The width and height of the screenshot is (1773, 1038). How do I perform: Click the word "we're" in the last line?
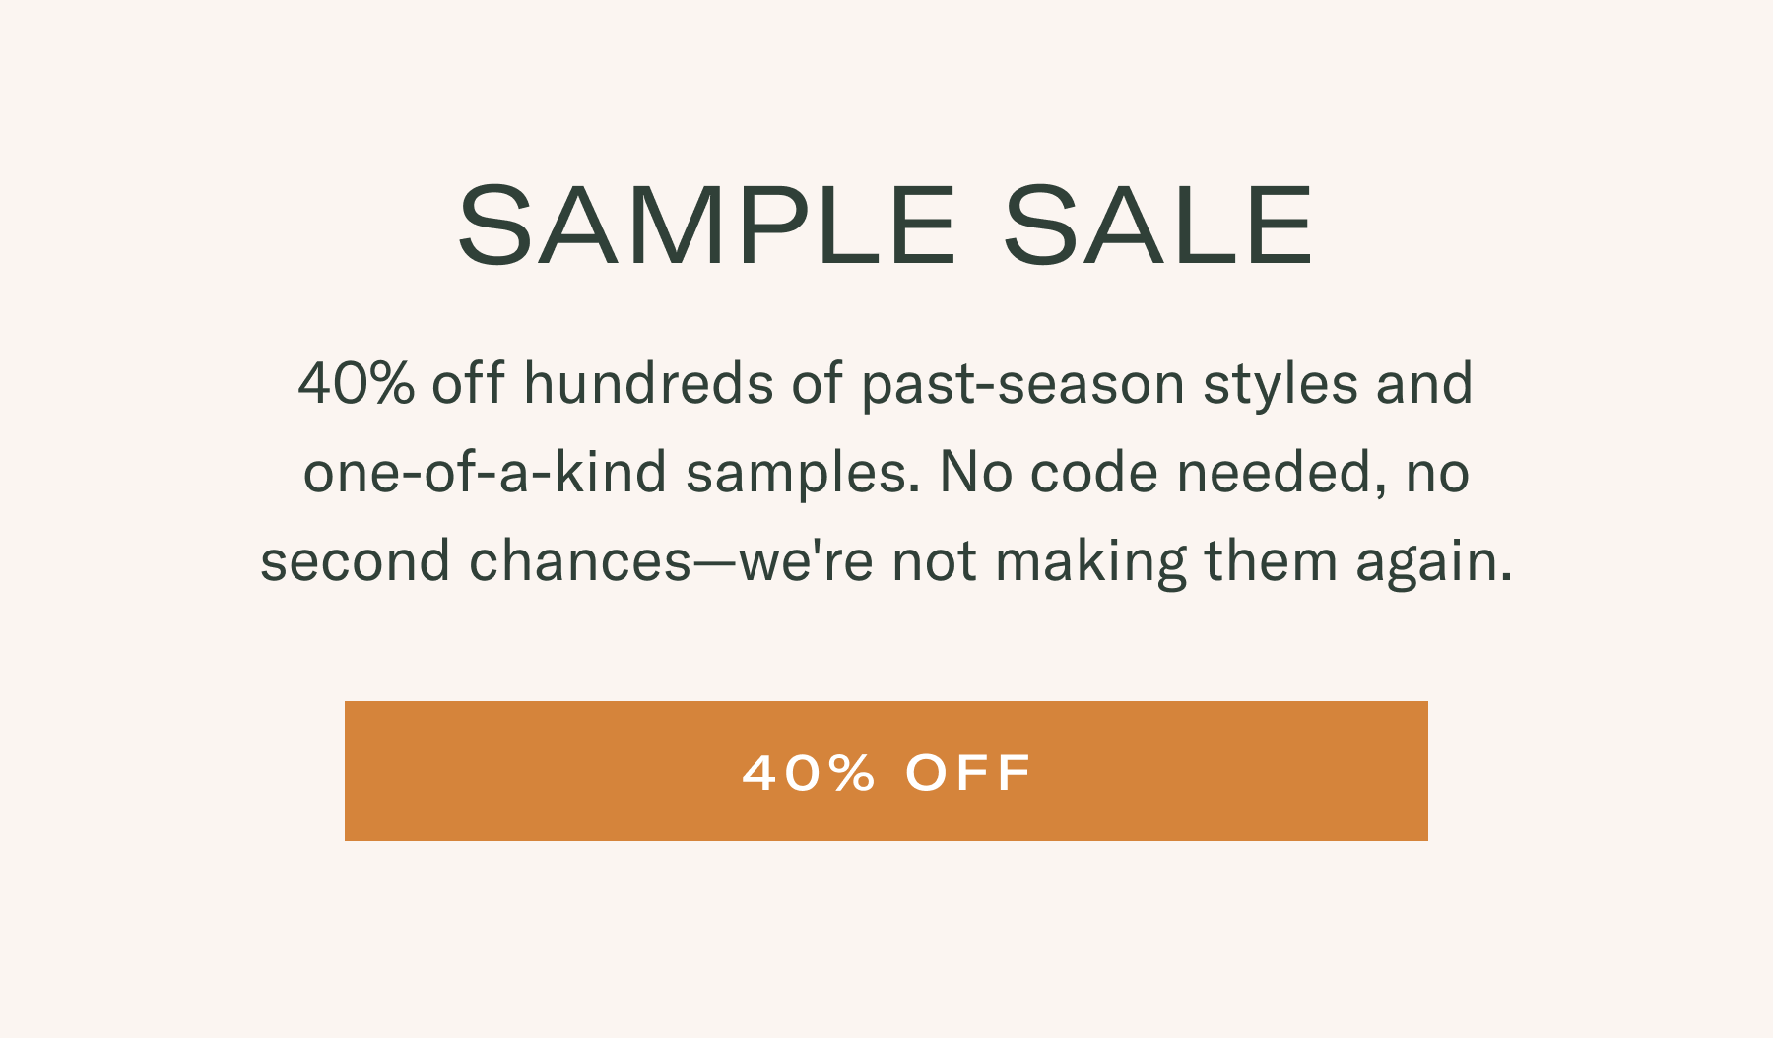(x=806, y=560)
